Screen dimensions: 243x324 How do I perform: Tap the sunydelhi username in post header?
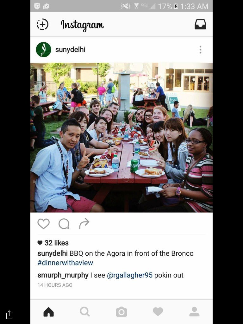point(70,50)
